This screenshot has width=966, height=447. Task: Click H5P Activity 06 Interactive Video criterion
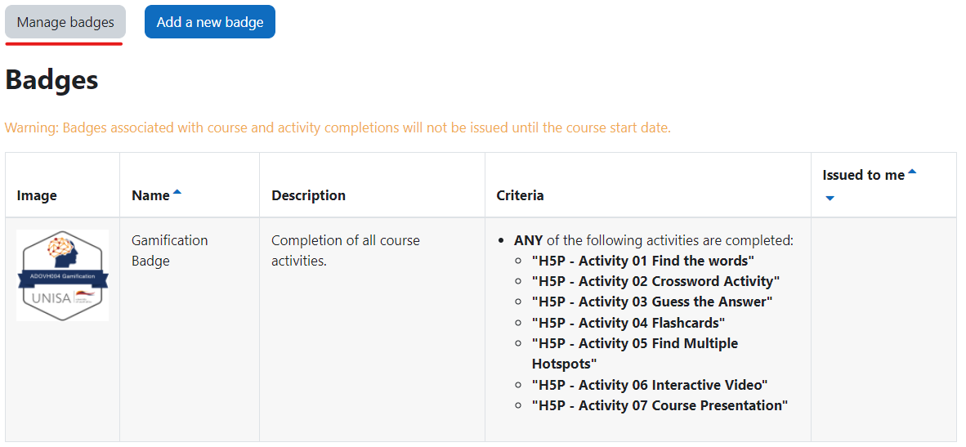[x=650, y=385]
